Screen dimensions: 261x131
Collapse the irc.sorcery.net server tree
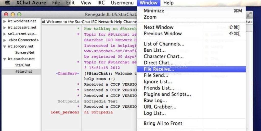point(5,47)
